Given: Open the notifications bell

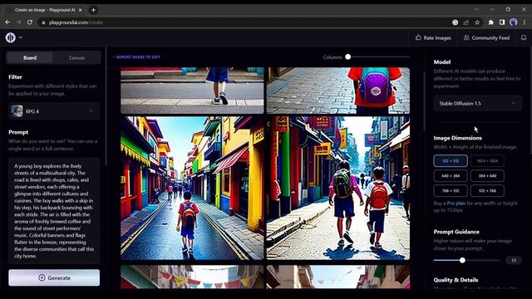Looking at the screenshot, I should tap(524, 37).
